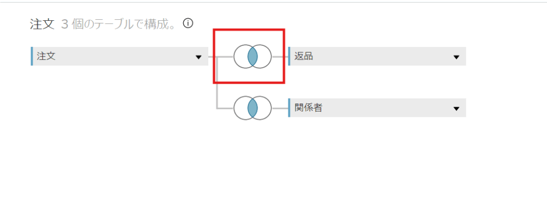Expand the 注文 table dropdown arrow

(x=198, y=57)
